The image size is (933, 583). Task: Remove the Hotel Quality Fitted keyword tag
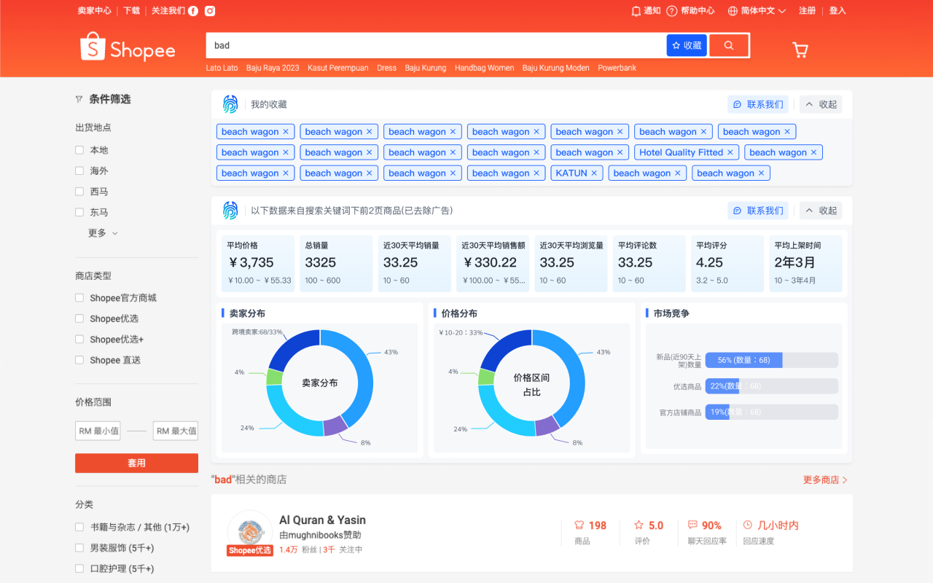click(x=730, y=152)
